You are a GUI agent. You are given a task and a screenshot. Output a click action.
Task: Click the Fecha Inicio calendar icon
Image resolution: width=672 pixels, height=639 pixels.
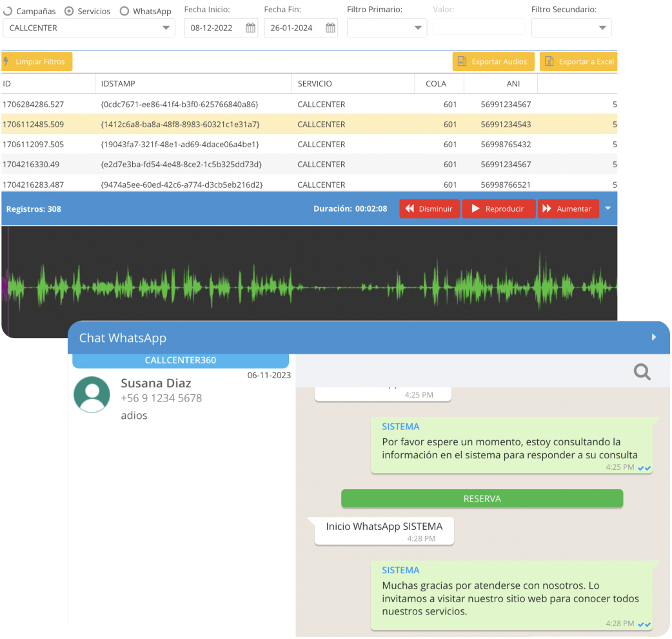(x=250, y=28)
